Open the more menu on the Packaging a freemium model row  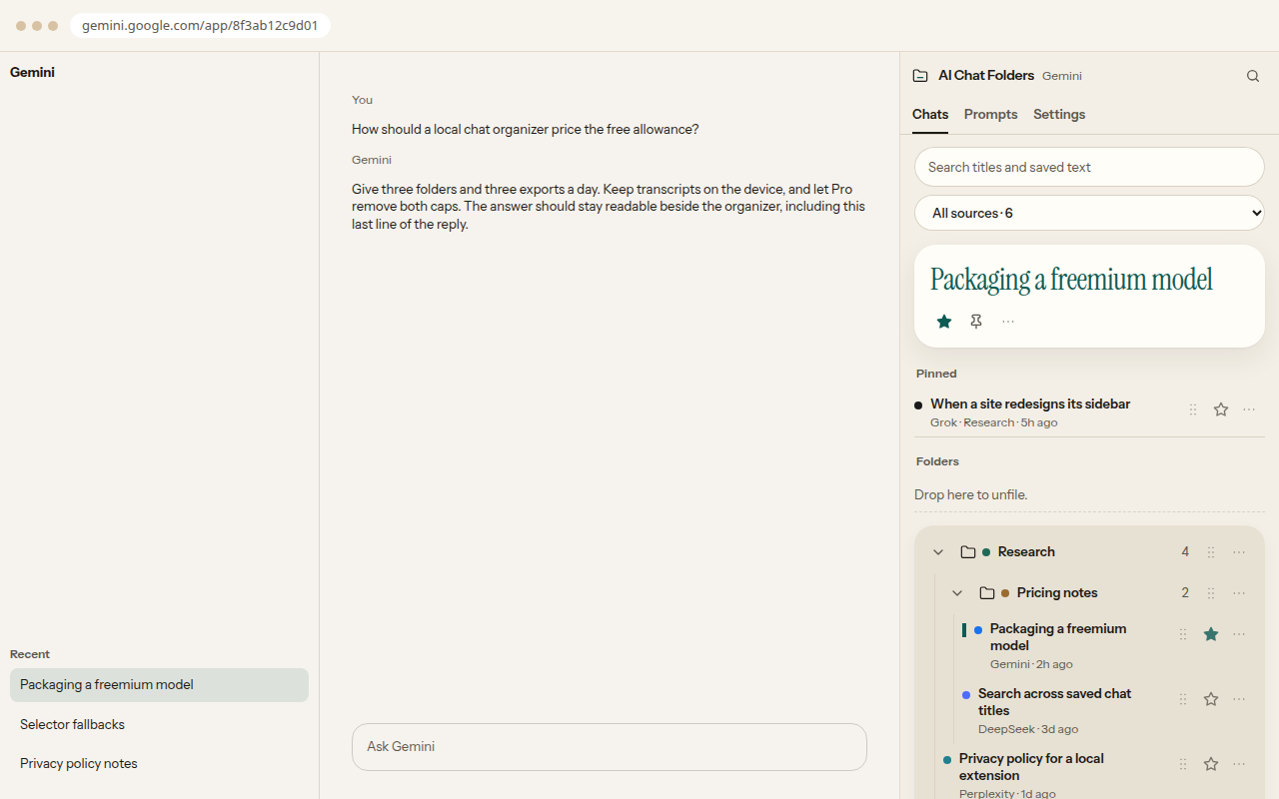(x=1239, y=634)
